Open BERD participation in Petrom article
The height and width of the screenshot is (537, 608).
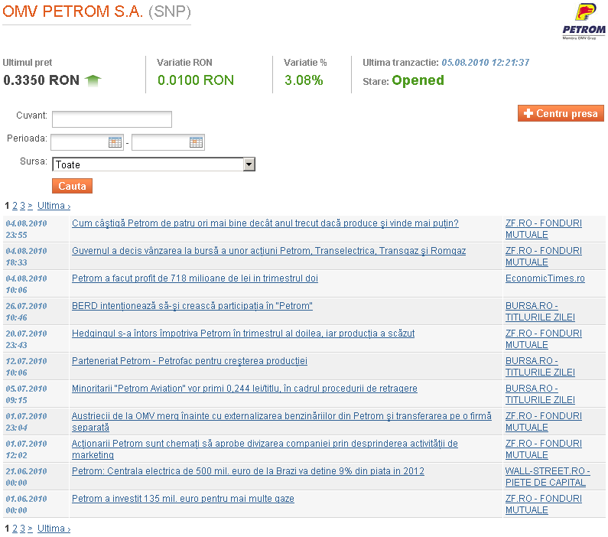pos(192,306)
